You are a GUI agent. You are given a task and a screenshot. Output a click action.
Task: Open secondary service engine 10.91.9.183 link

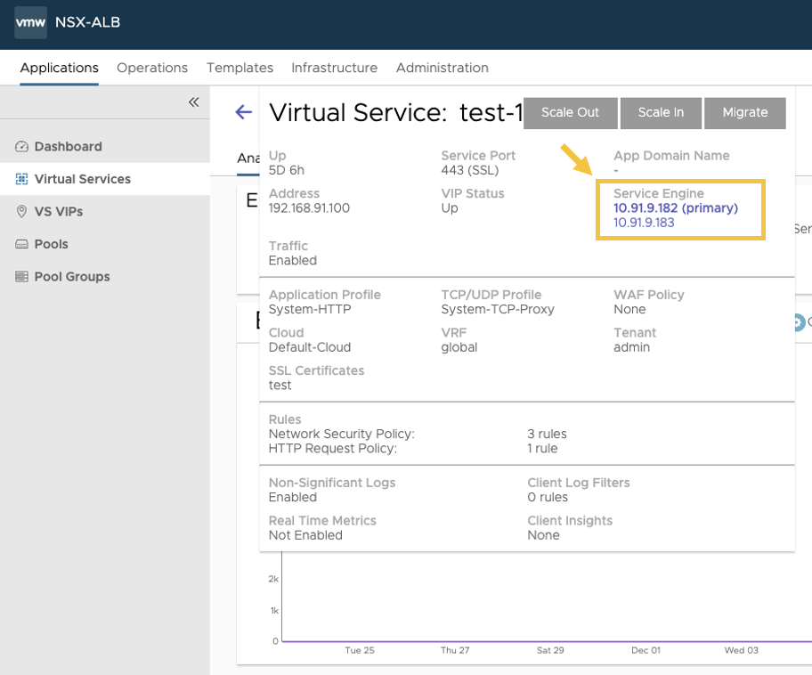point(644,223)
